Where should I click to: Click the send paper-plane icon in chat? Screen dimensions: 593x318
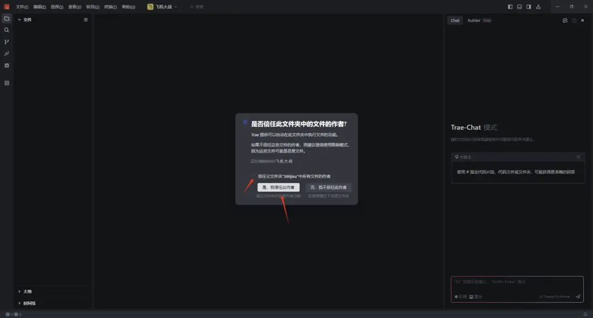[577, 296]
